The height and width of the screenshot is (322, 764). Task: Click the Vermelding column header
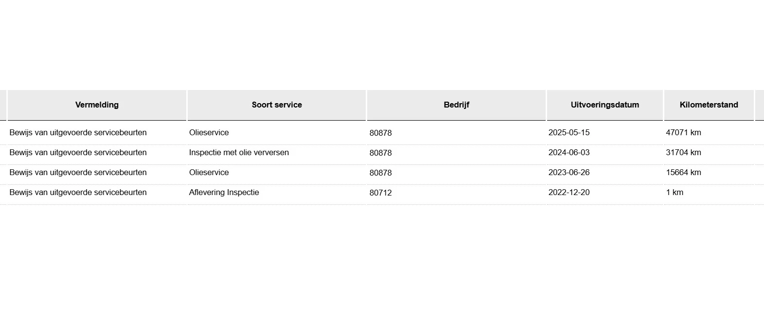coord(97,105)
